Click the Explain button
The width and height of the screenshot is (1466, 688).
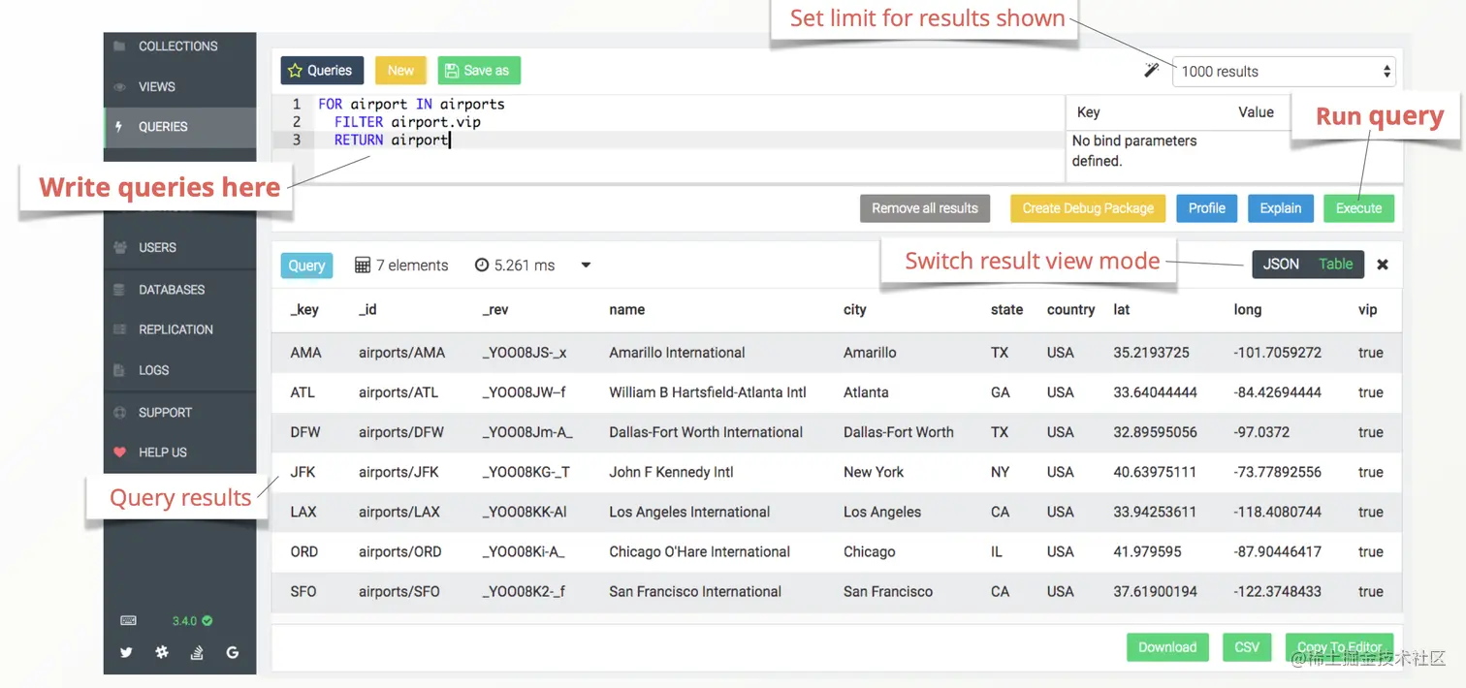click(x=1281, y=208)
